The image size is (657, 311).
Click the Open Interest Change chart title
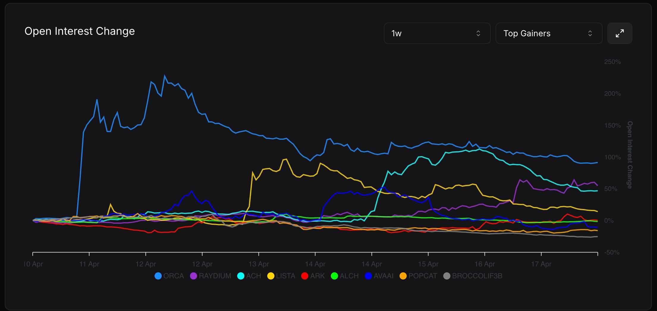click(x=80, y=31)
